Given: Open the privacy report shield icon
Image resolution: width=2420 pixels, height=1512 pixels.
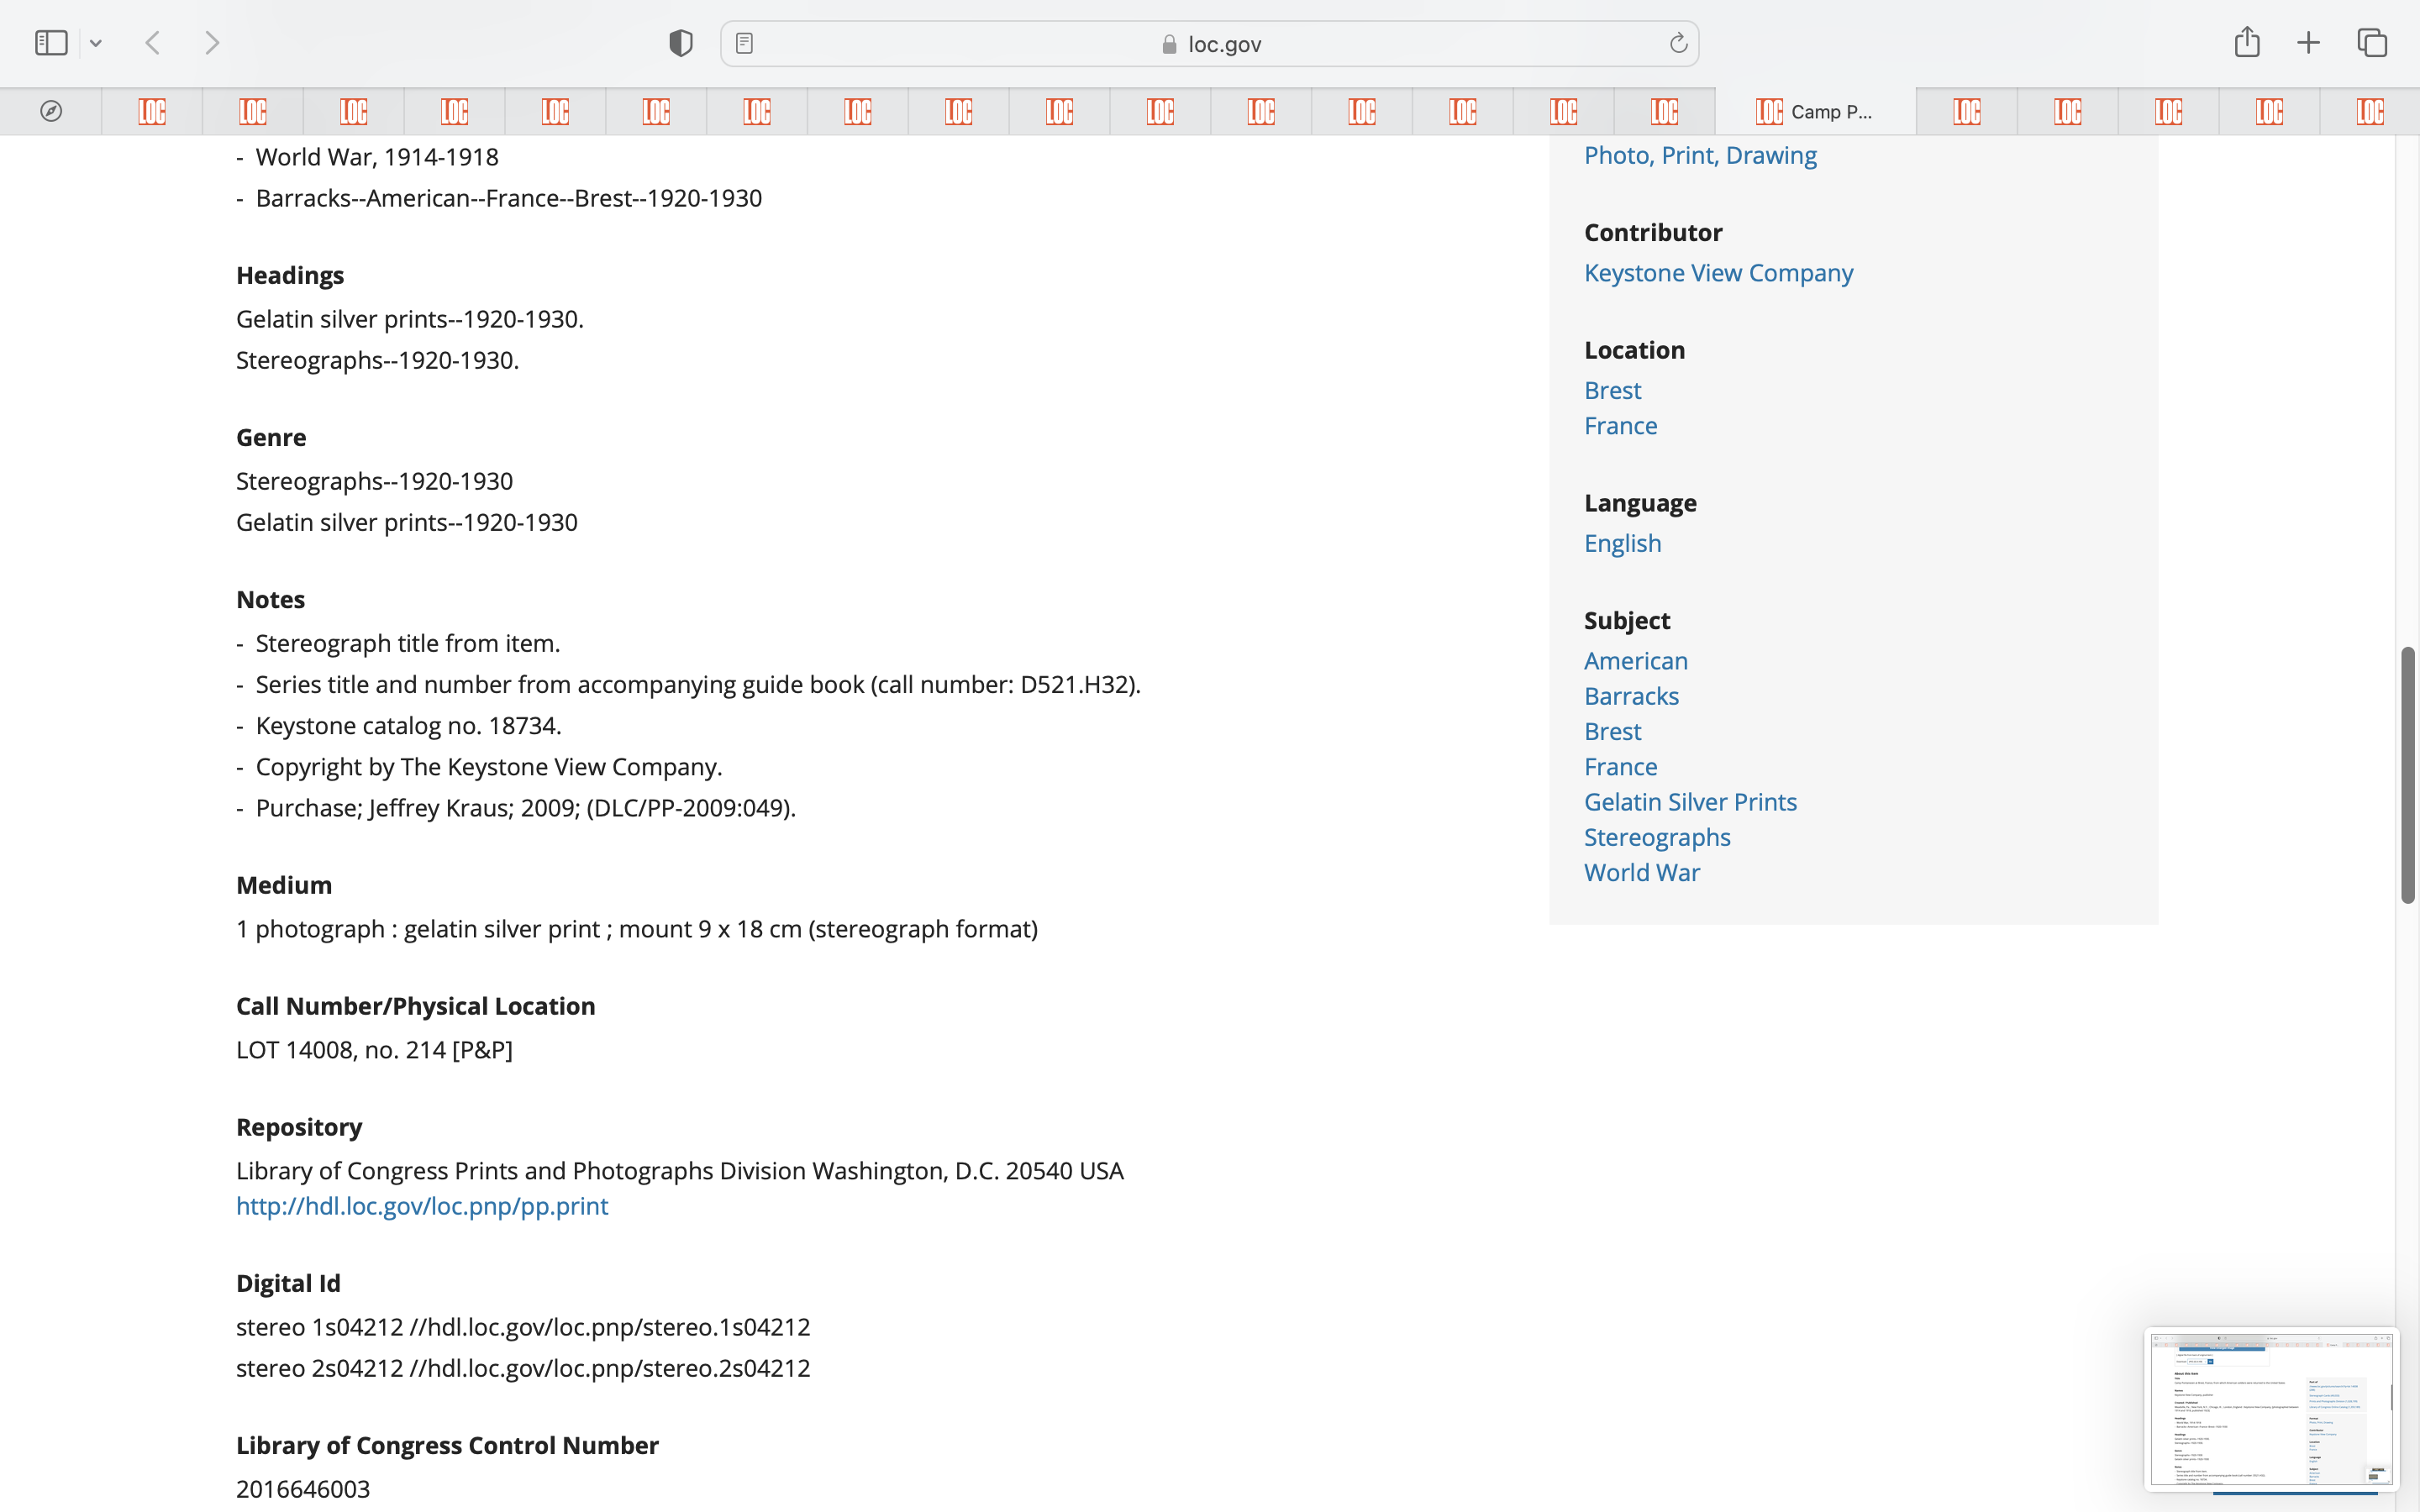Looking at the screenshot, I should point(681,43).
